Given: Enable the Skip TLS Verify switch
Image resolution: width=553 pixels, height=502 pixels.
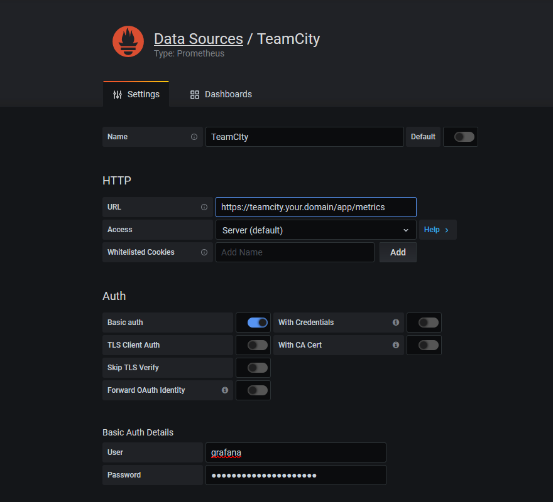Looking at the screenshot, I should tap(258, 368).
